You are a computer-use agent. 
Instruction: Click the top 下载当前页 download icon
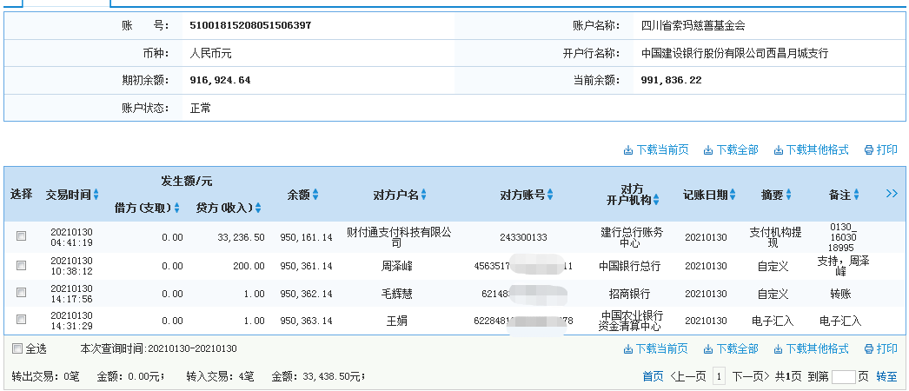(628, 150)
